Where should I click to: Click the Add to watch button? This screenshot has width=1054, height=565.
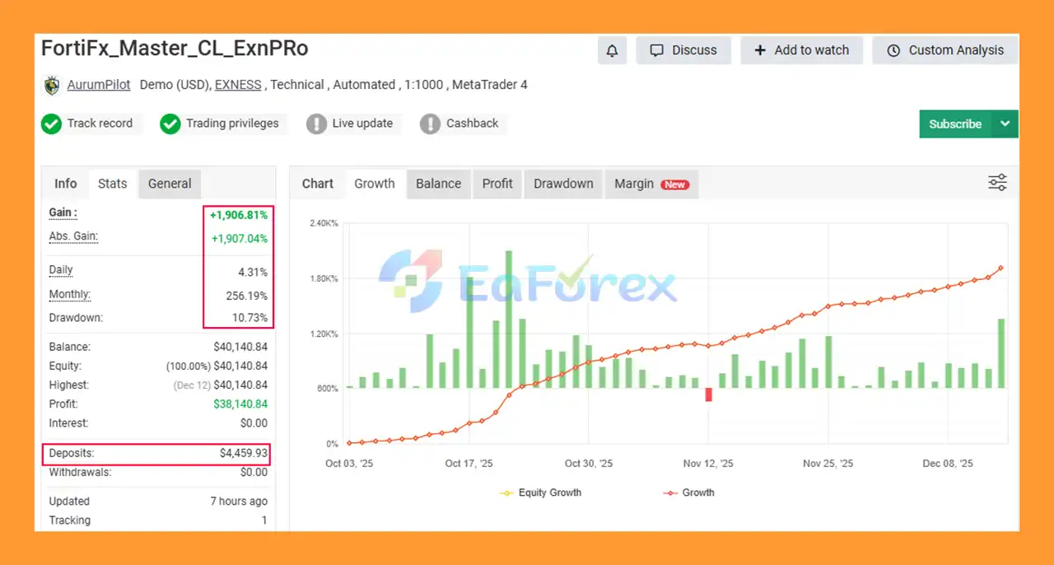coord(801,50)
